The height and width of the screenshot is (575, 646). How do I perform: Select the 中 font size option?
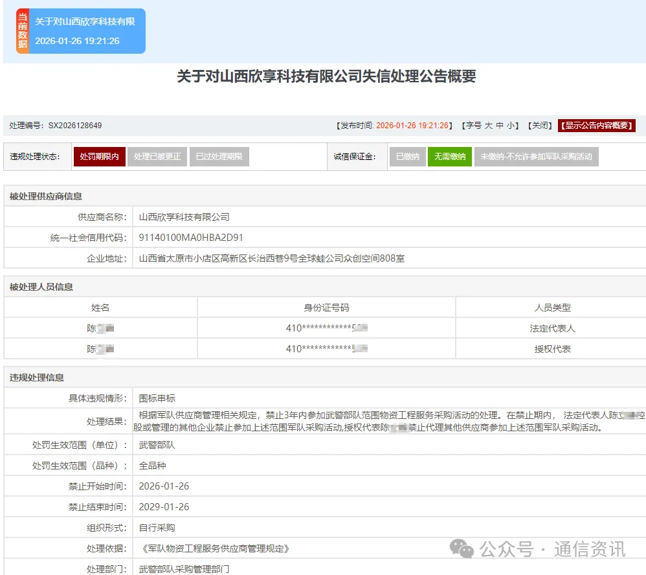[499, 126]
